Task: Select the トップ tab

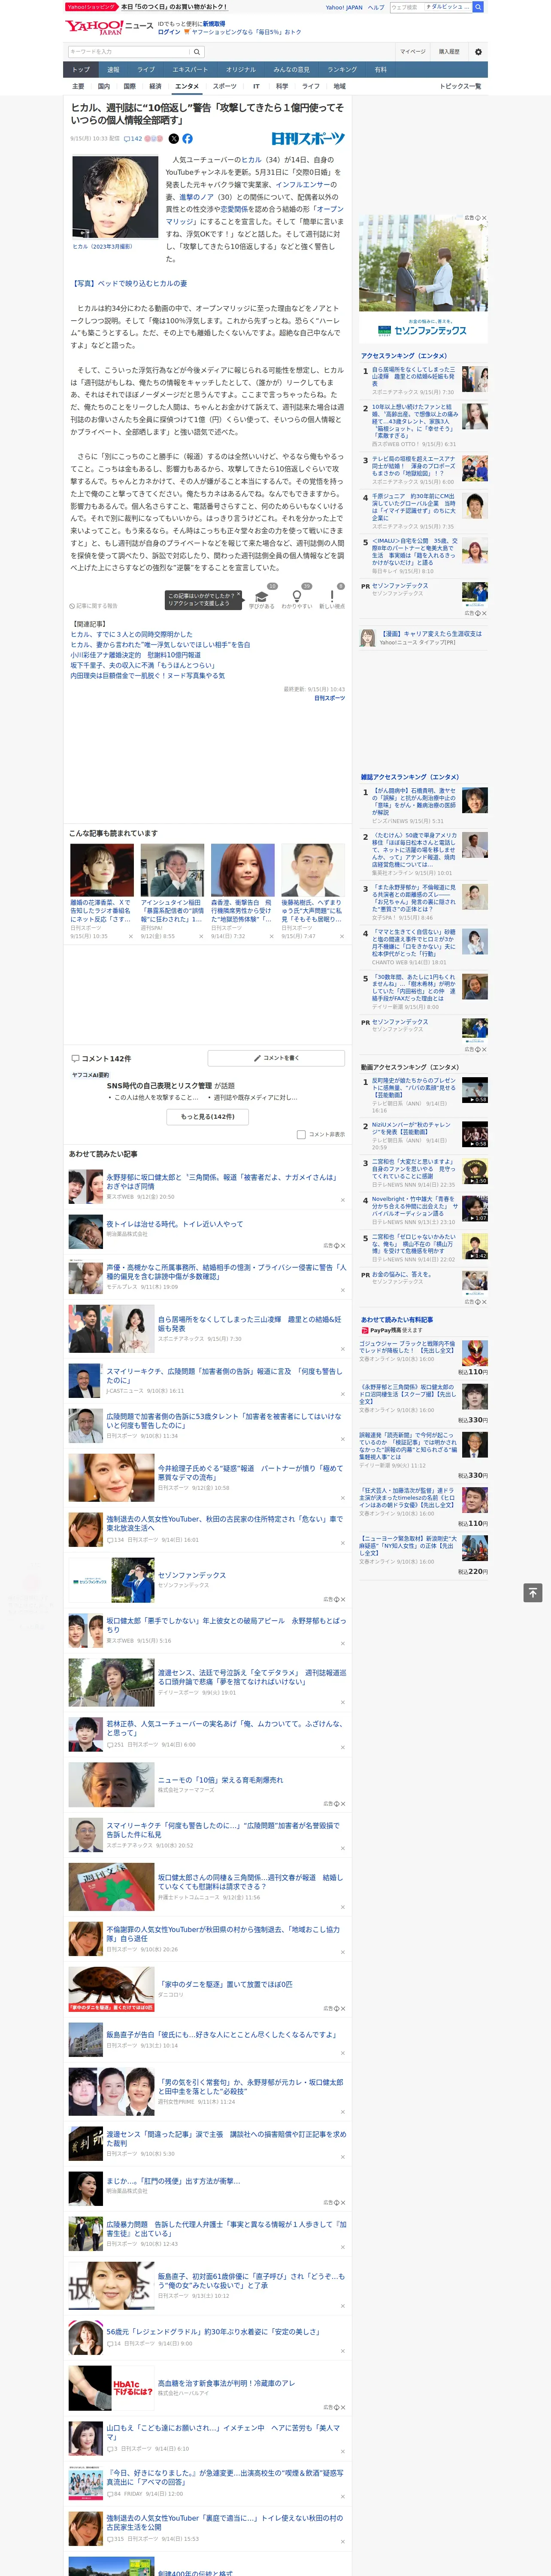Action: click(x=81, y=70)
